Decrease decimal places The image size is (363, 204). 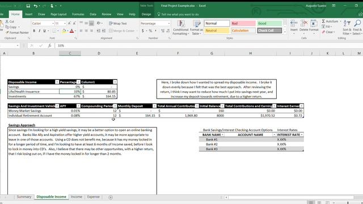pyautogui.click(x=168, y=31)
